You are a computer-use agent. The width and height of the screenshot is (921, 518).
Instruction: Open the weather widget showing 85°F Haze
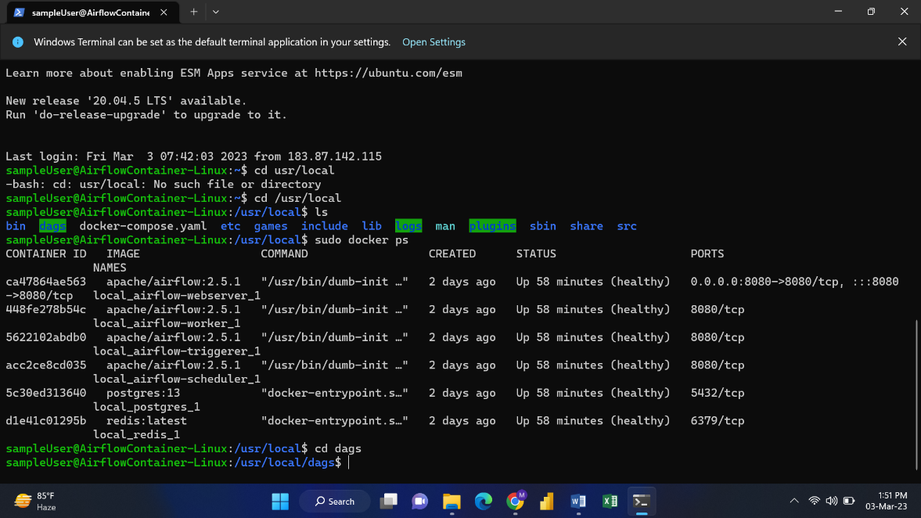(35, 501)
